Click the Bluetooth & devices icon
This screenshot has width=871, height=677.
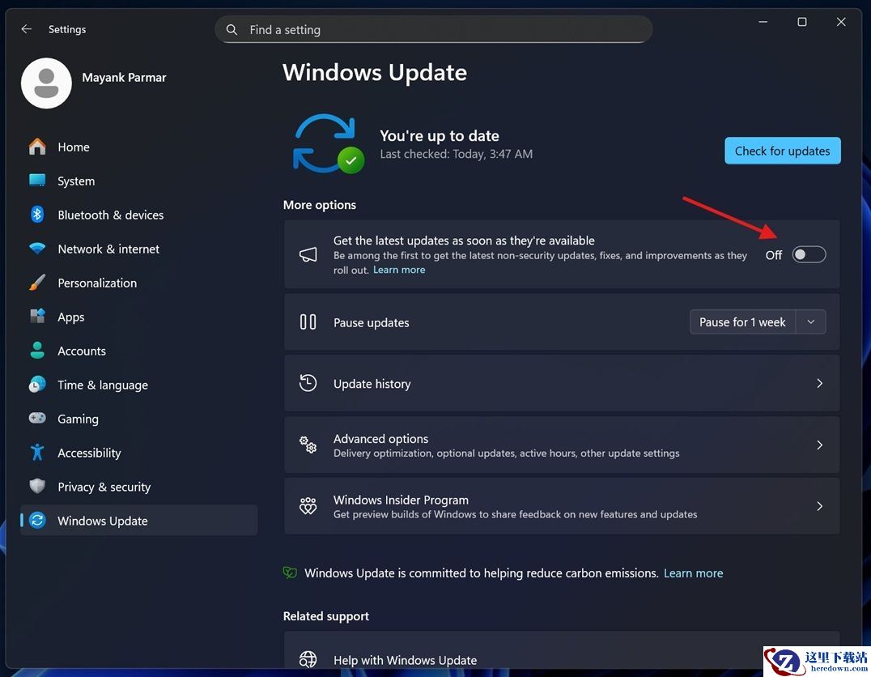(x=37, y=215)
